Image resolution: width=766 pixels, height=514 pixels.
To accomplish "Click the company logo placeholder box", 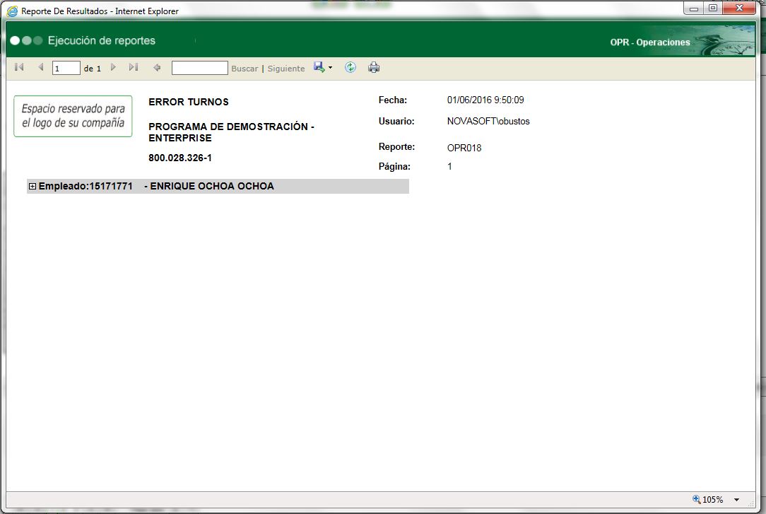I will point(73,116).
